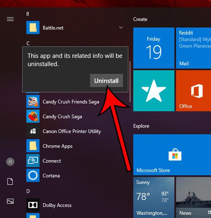Open the Friday 19 calendar tile

point(154,48)
